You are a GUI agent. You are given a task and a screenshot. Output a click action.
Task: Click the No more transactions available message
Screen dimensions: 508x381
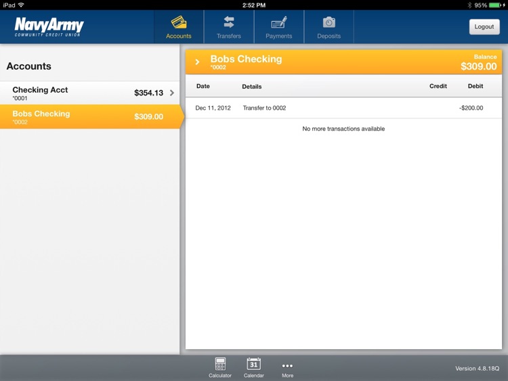coord(343,129)
